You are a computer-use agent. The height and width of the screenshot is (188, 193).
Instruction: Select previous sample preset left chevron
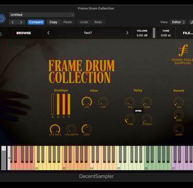[48, 33]
